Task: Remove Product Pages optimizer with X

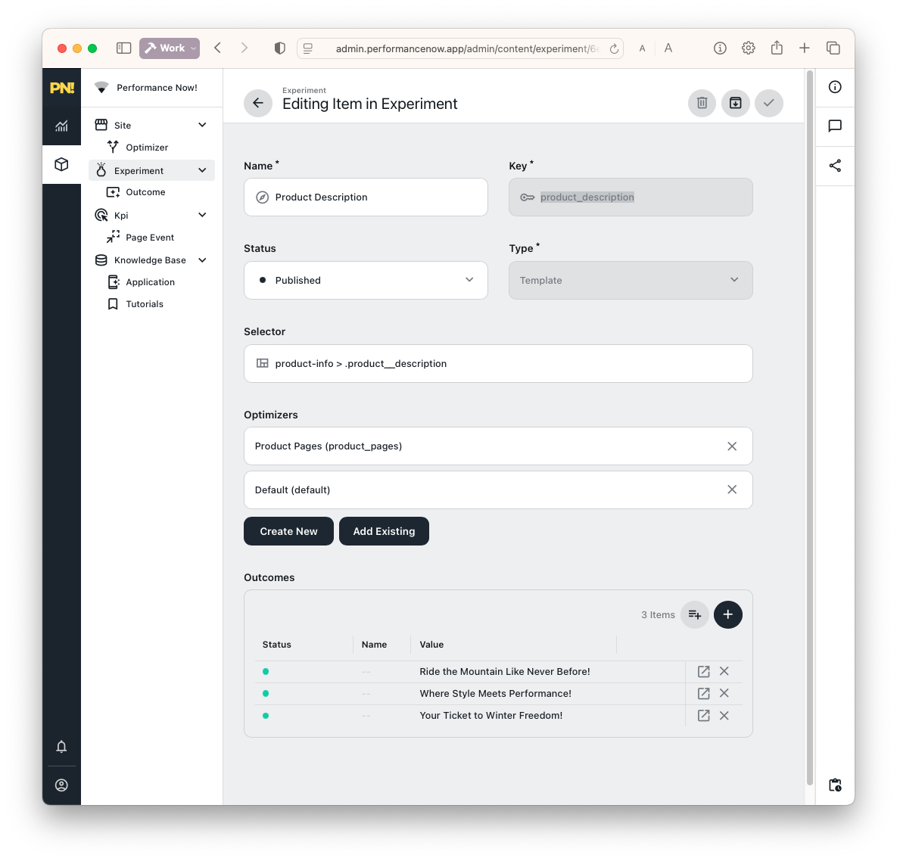Action: click(x=732, y=446)
